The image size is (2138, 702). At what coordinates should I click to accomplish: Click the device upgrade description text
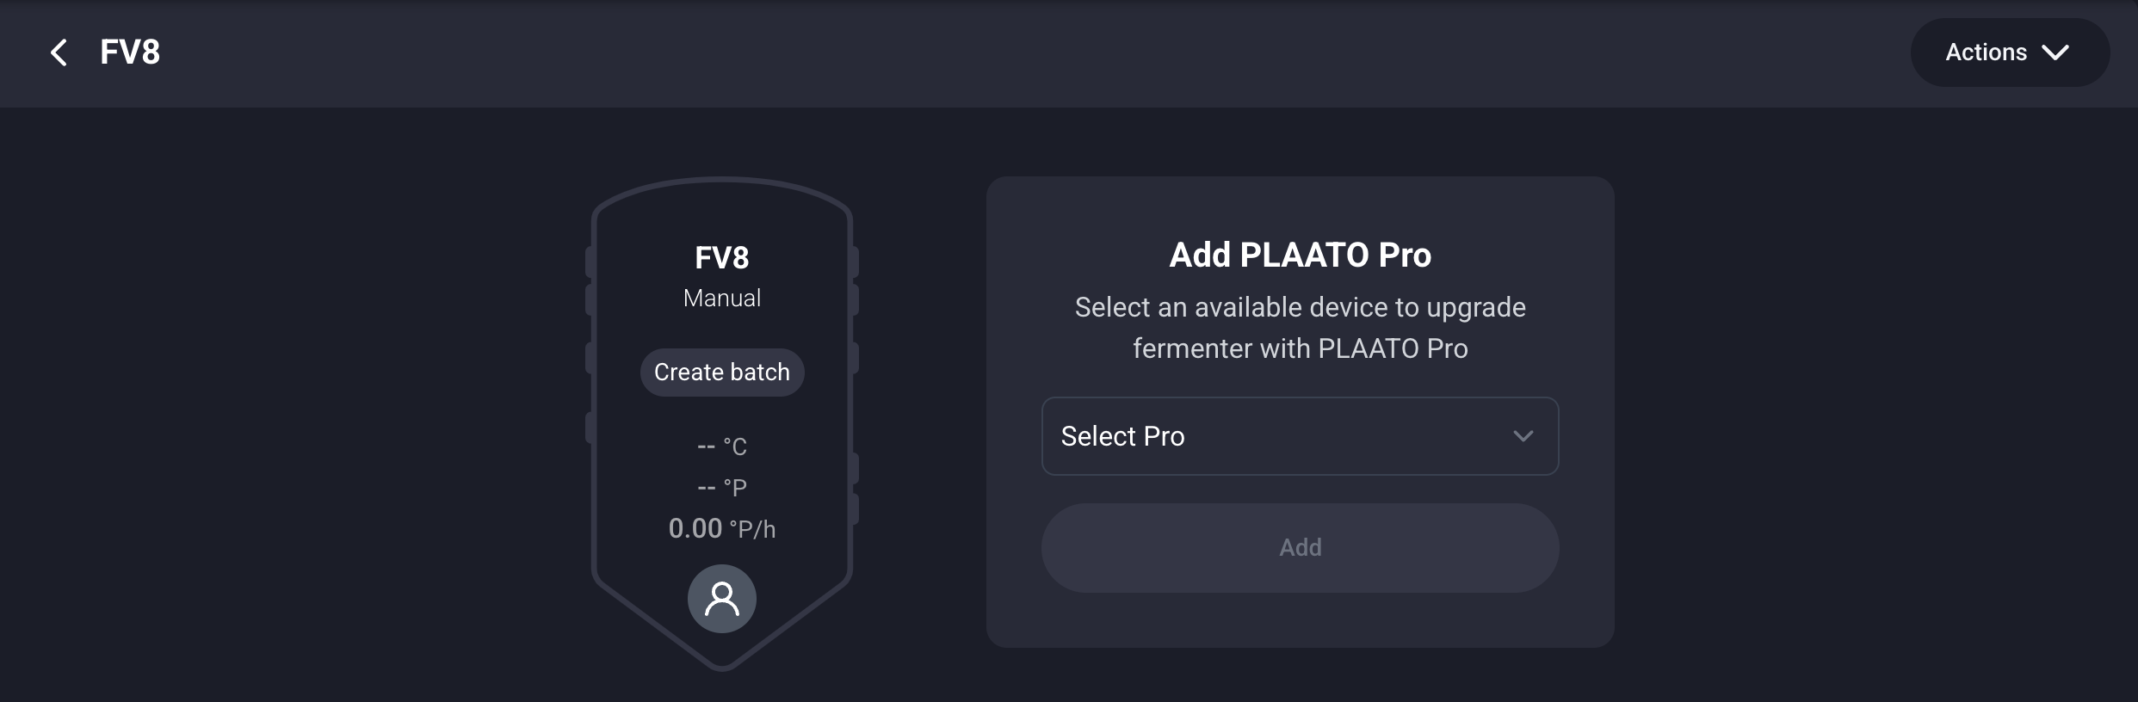tap(1299, 328)
